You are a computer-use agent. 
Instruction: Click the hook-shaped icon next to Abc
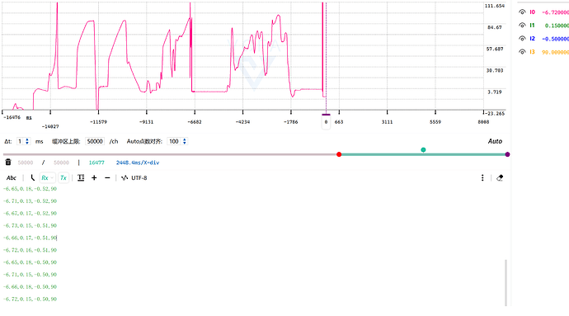tap(32, 177)
